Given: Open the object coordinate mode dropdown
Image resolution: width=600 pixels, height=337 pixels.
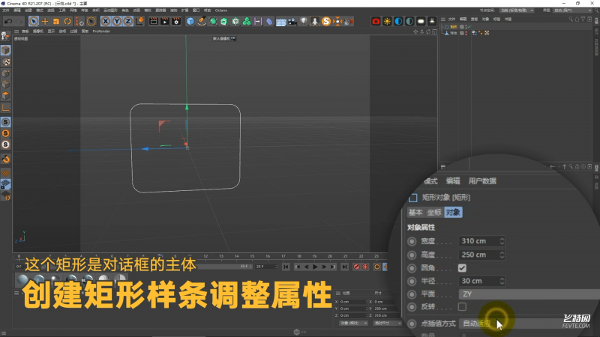Looking at the screenshot, I should point(353,324).
